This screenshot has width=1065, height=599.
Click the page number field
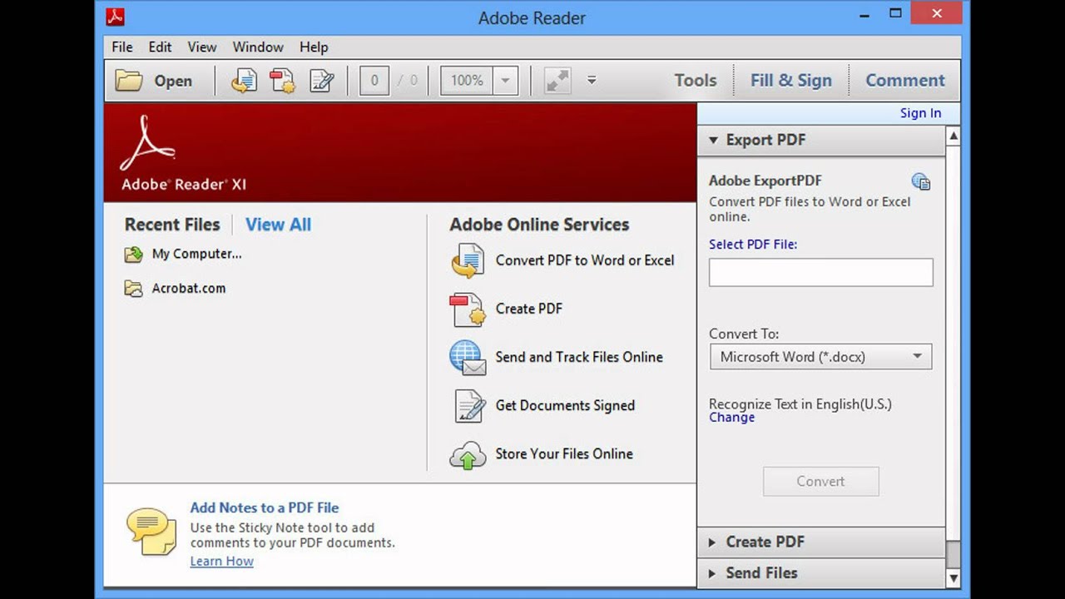pyautogui.click(x=374, y=81)
